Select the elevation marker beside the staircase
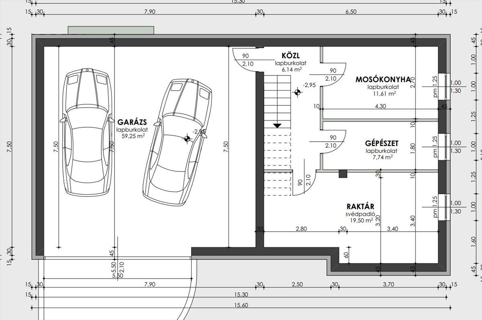482x320 pixels. [297, 93]
